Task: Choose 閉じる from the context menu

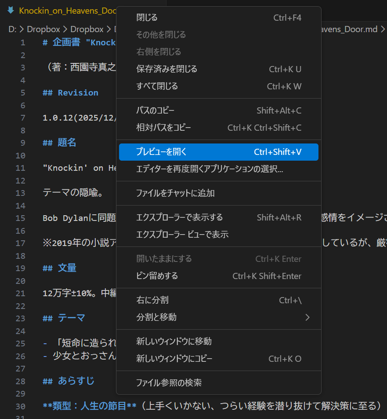Action: tap(147, 18)
